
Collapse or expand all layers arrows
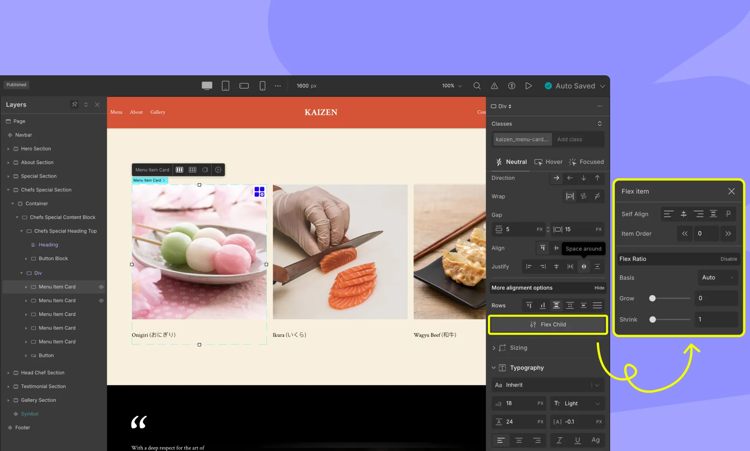86,104
